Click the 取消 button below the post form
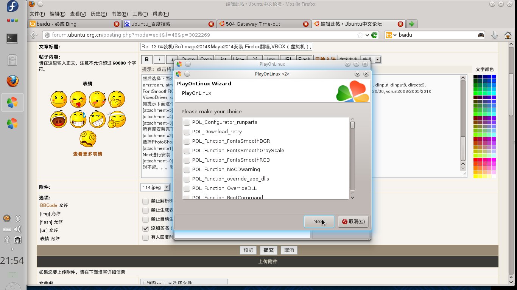517x290 pixels. (x=289, y=250)
